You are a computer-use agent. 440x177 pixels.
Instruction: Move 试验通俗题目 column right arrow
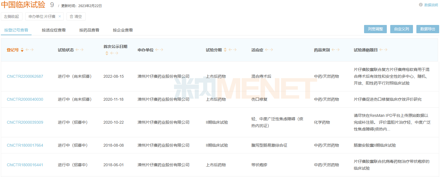(x=386, y=50)
